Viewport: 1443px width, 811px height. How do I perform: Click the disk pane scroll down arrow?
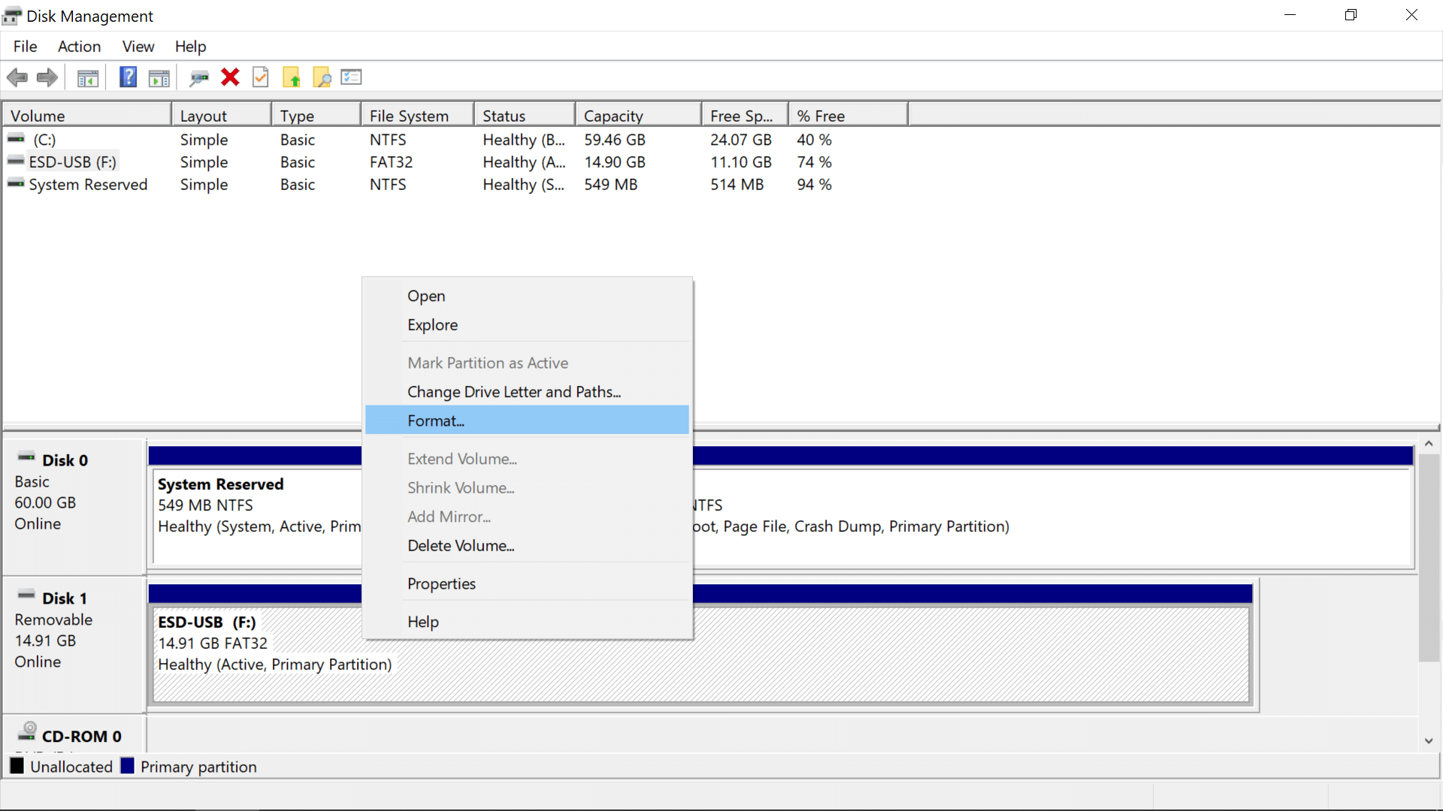[1429, 741]
